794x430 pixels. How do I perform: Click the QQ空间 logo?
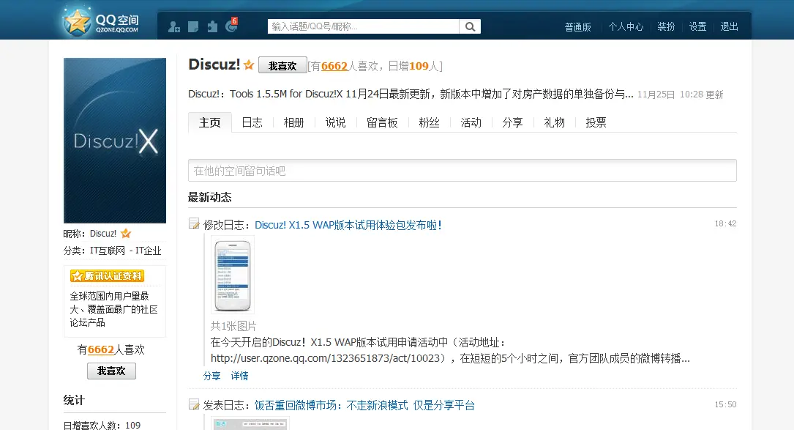[x=101, y=23]
